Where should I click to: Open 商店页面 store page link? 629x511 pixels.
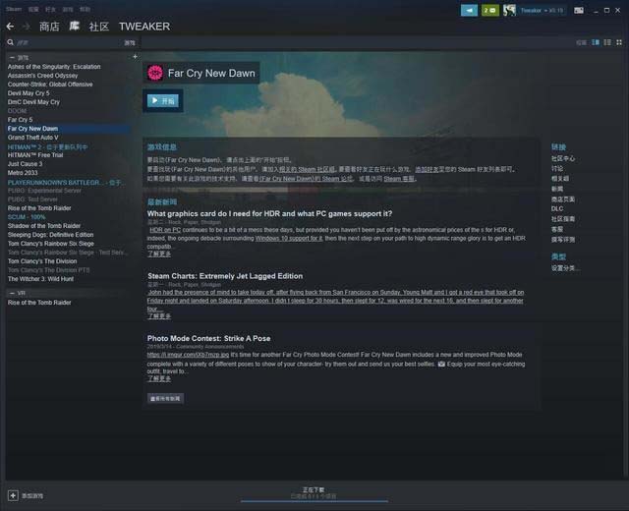pos(563,199)
